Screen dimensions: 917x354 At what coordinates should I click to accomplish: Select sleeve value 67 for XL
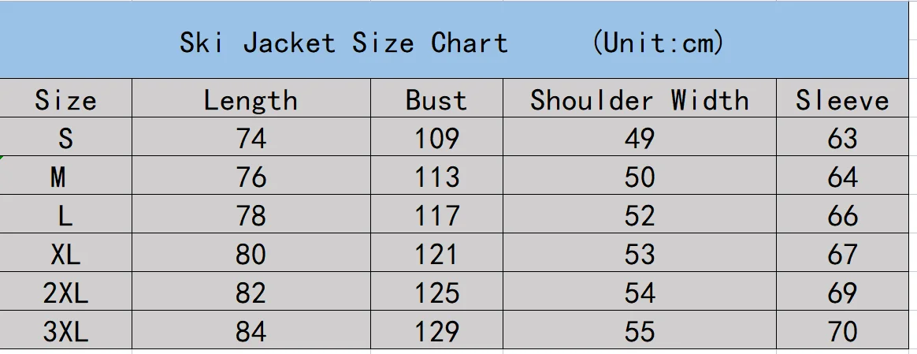point(842,254)
